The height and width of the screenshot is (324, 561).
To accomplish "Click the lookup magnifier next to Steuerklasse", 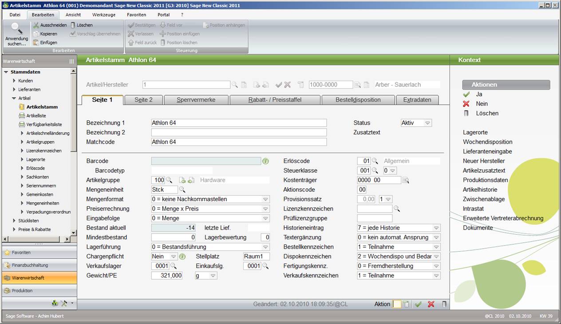I will coord(375,171).
